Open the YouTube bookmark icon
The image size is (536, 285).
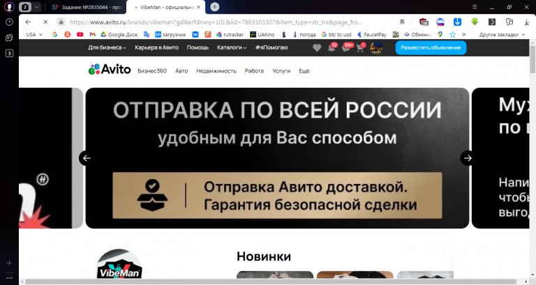click(x=80, y=34)
